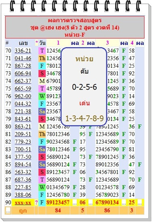Select the column 3 header
This screenshot has width=152, height=222.
point(108,43)
